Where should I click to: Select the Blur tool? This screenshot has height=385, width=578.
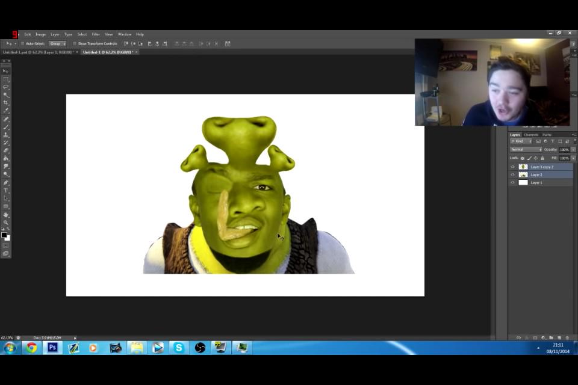pyautogui.click(x=6, y=166)
